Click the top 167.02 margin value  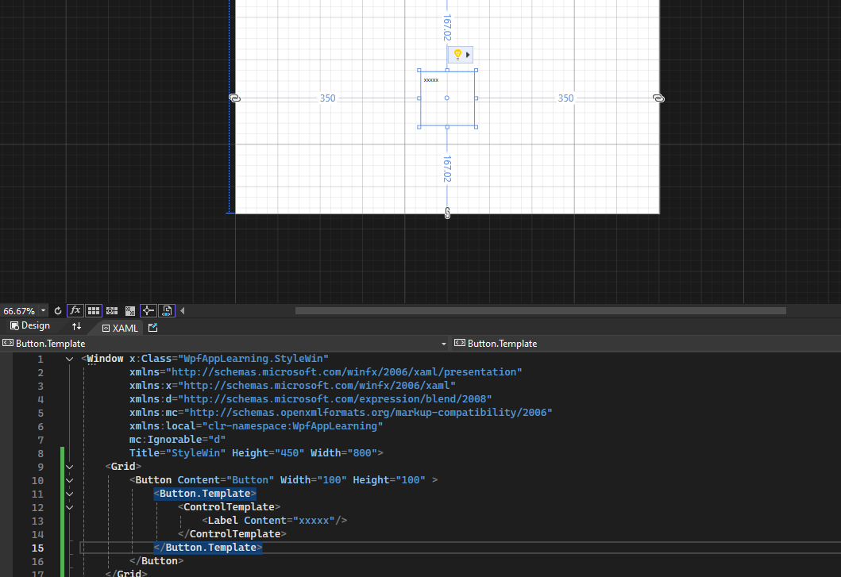coord(447,27)
